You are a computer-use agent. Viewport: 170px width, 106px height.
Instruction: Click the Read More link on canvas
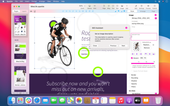84,54
